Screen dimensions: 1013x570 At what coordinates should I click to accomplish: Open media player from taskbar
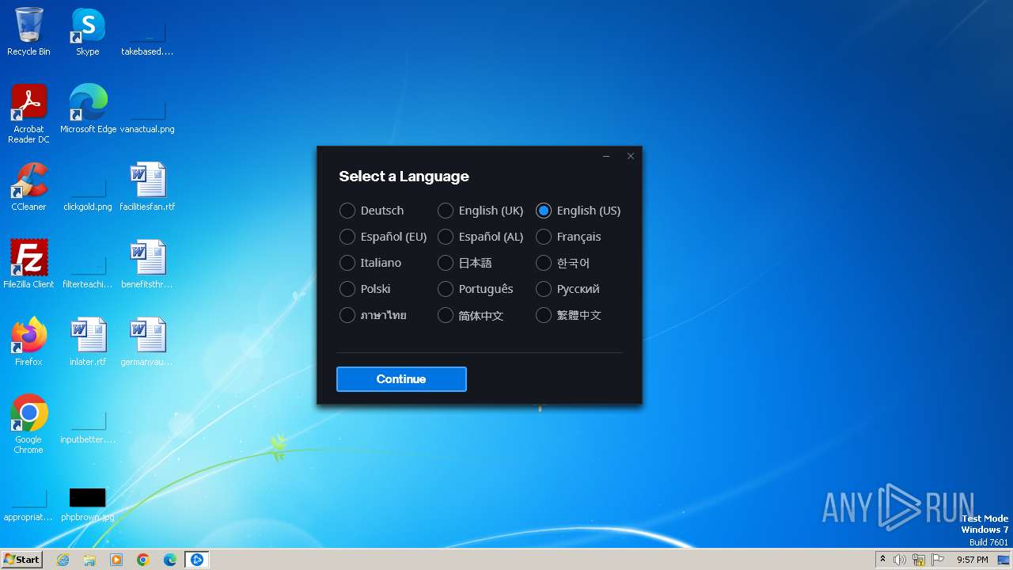click(116, 560)
